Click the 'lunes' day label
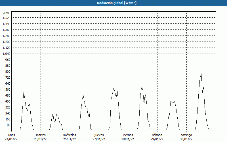The height and width of the screenshot is (142, 227). [11, 135]
